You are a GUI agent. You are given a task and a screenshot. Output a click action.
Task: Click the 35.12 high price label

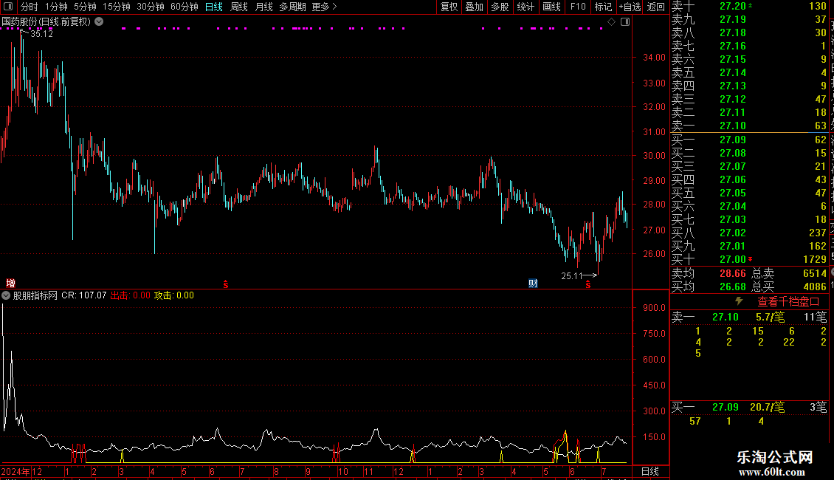pyautogui.click(x=41, y=33)
